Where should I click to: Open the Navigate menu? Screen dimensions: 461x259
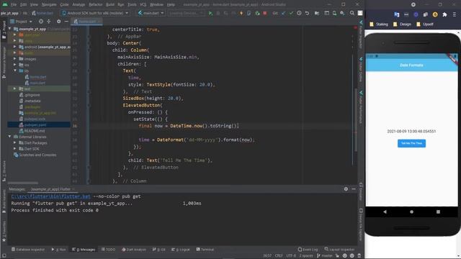[49, 4]
